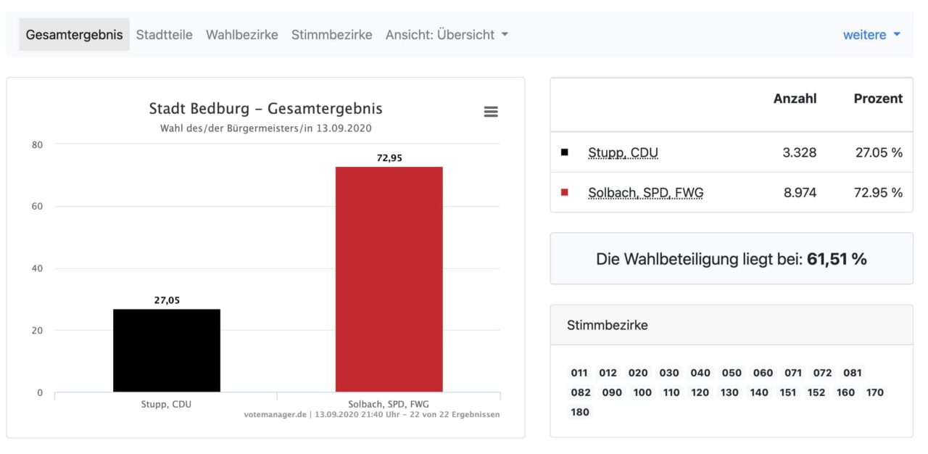
Task: Click the votemanager.de credits text
Action: tap(372, 415)
